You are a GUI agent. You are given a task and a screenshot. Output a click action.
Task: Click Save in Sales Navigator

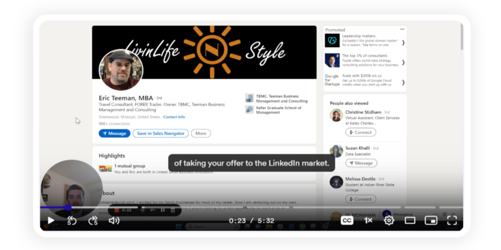coord(160,133)
